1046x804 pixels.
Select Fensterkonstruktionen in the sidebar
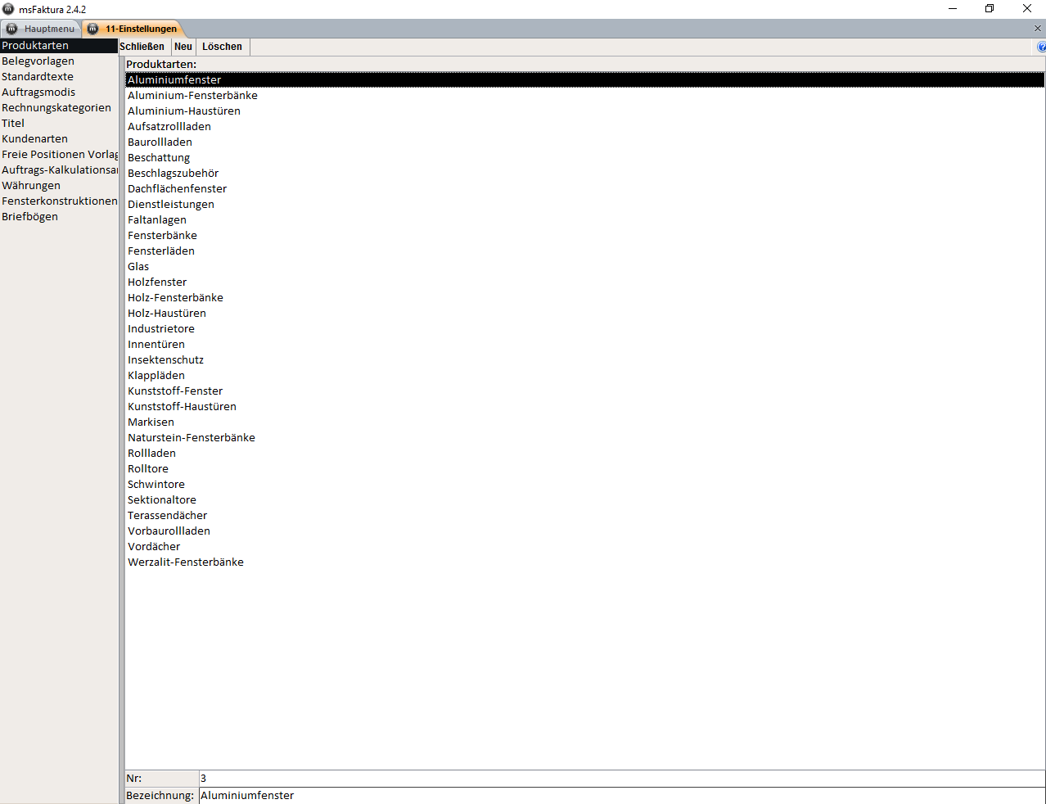tap(59, 201)
